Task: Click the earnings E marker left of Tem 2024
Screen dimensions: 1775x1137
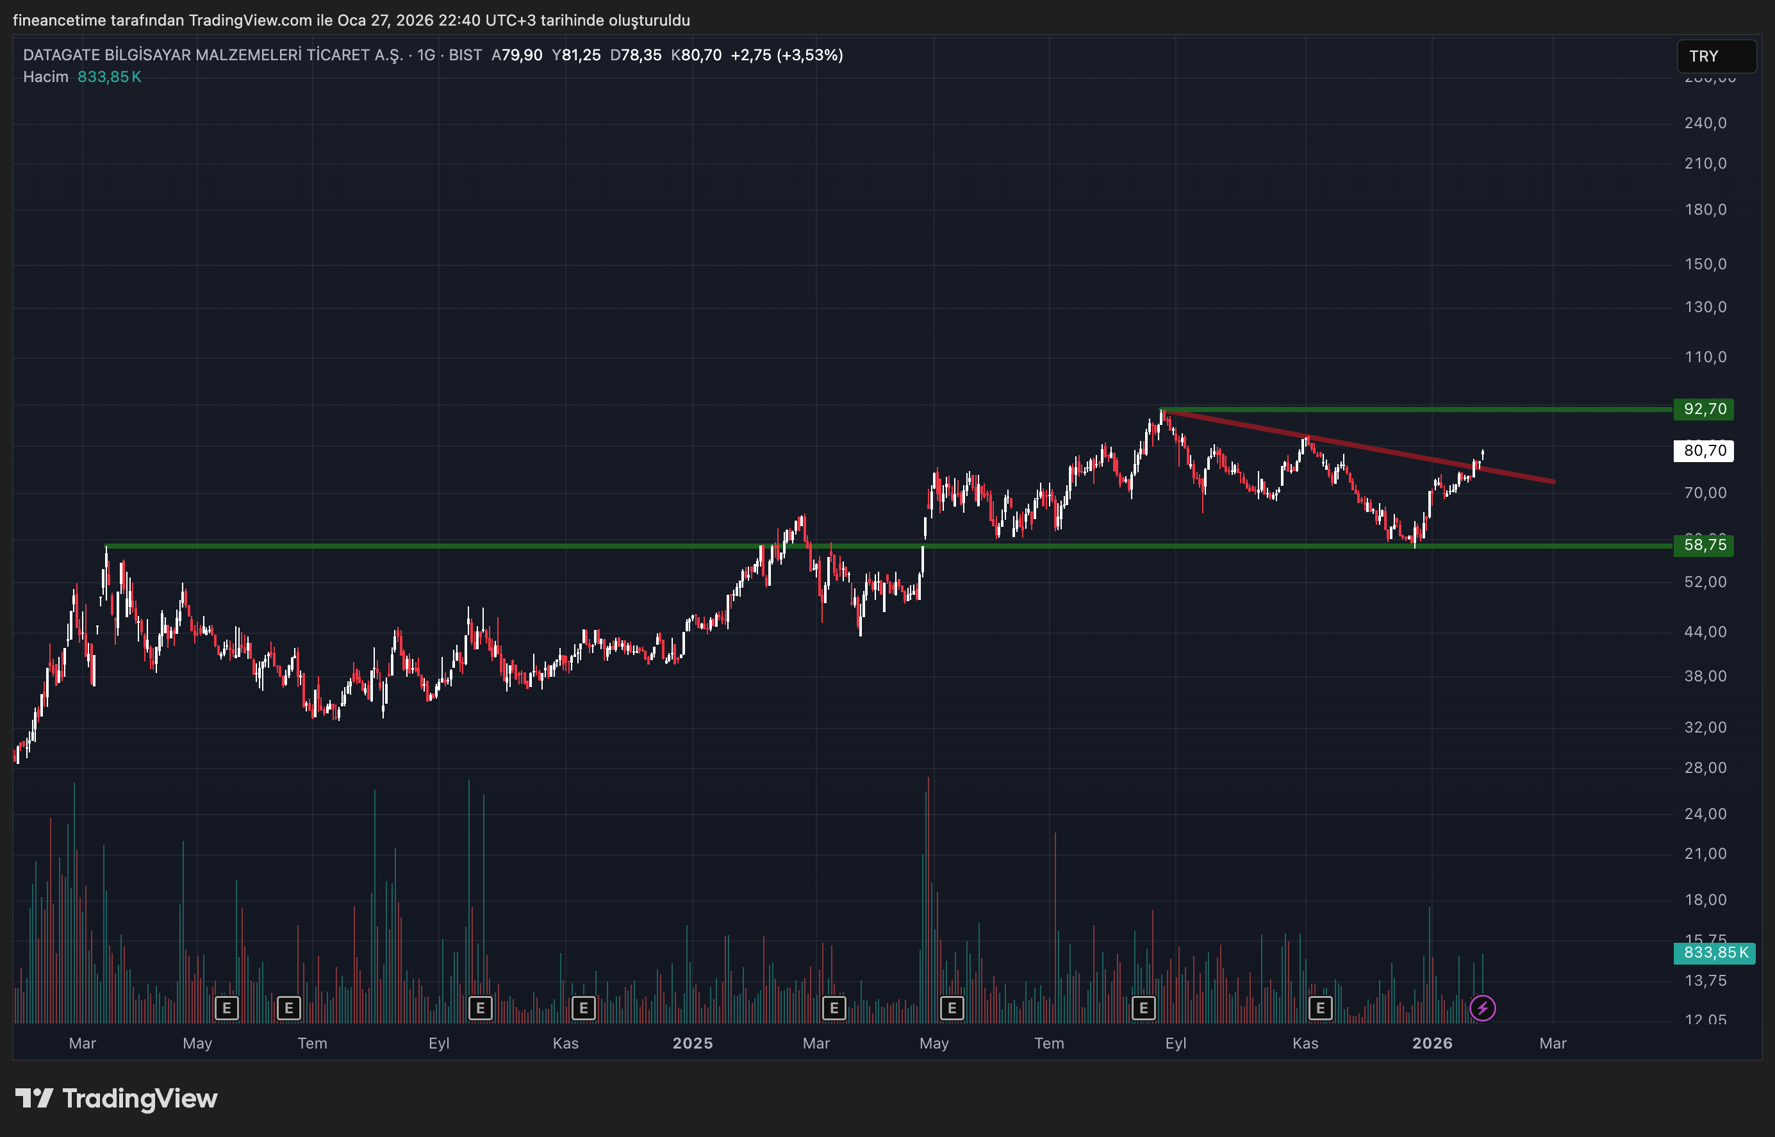Action: [x=288, y=1008]
